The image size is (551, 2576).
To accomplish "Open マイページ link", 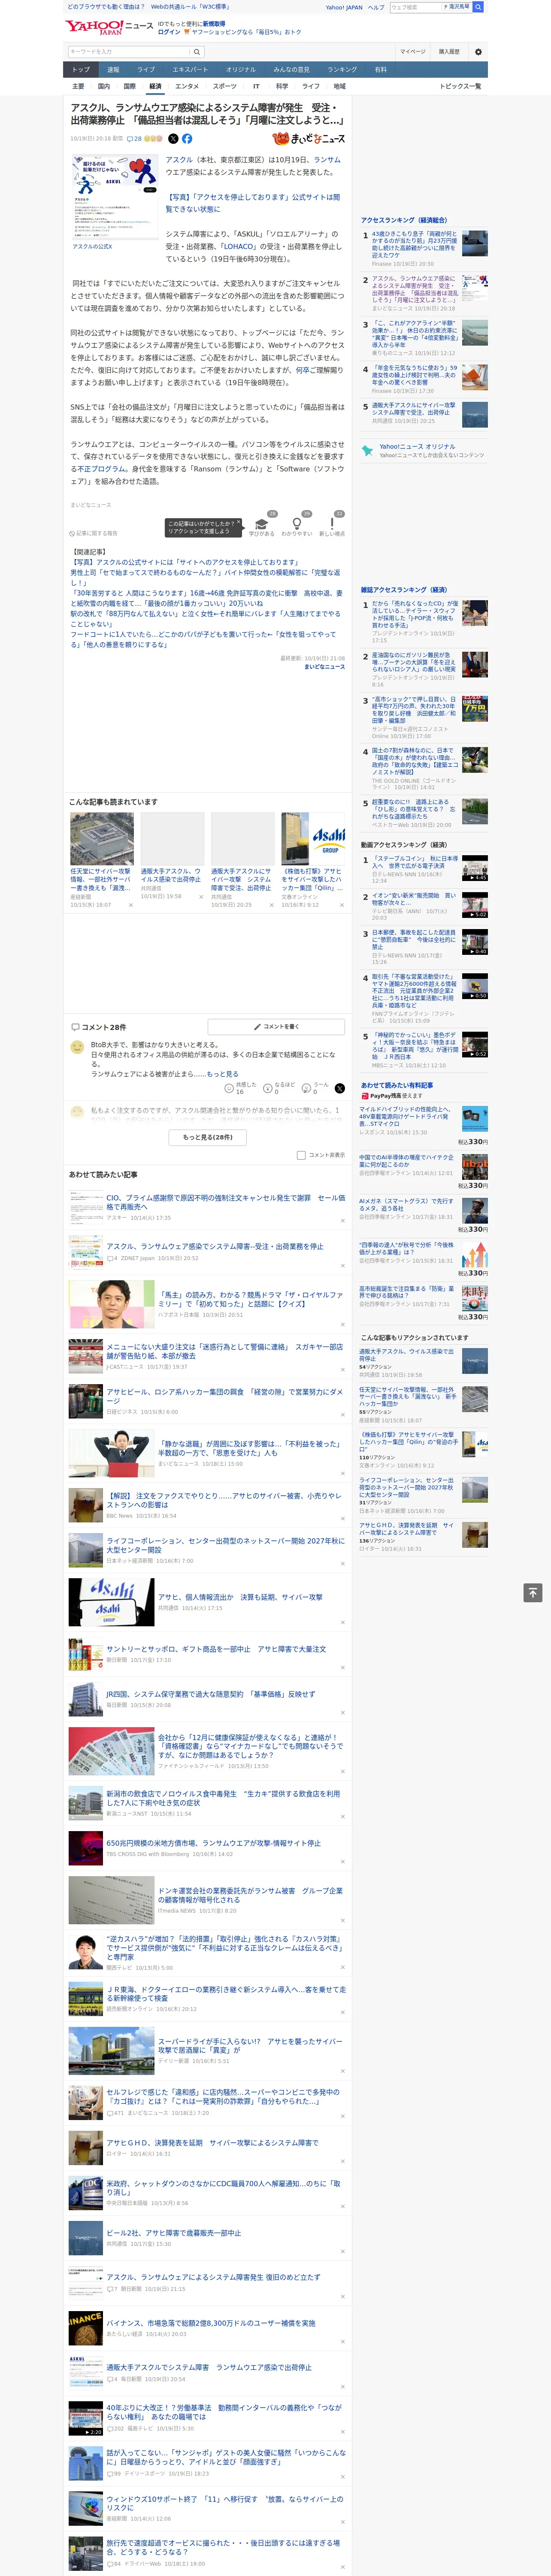I will coord(412,52).
